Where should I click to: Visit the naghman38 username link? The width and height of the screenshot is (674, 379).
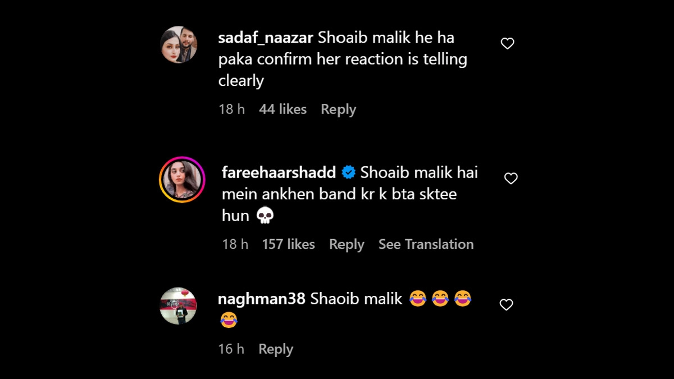[261, 299]
